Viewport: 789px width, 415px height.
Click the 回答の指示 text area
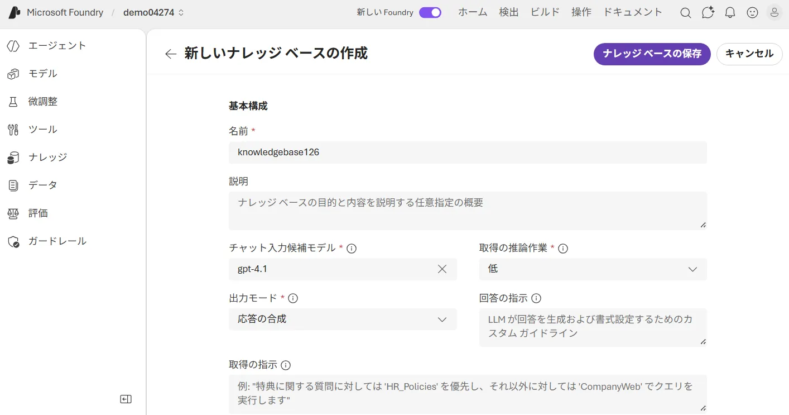[x=593, y=327]
